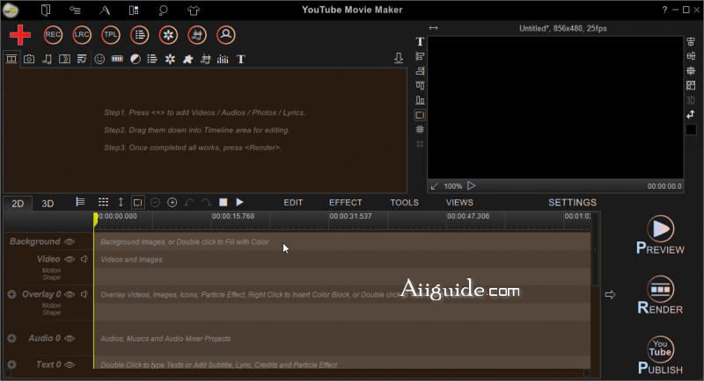Click the help question mark icon

(x=664, y=10)
